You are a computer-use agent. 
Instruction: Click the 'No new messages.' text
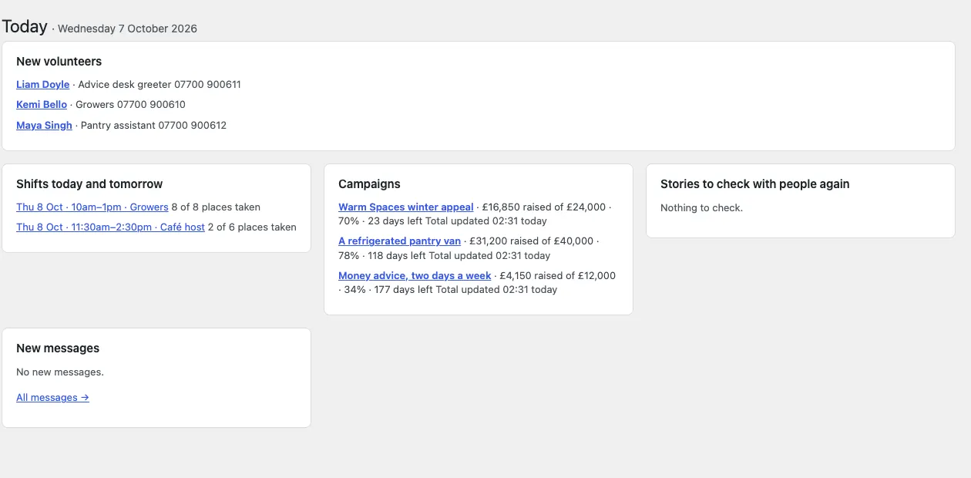(x=60, y=372)
